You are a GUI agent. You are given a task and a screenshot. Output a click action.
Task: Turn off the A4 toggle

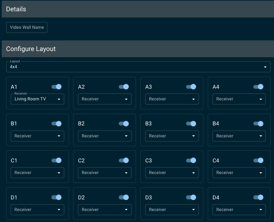258,87
